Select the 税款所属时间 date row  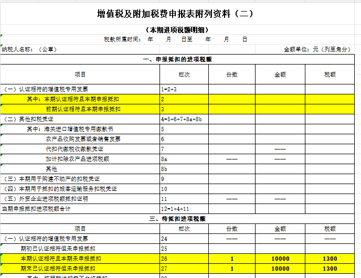tap(177, 39)
